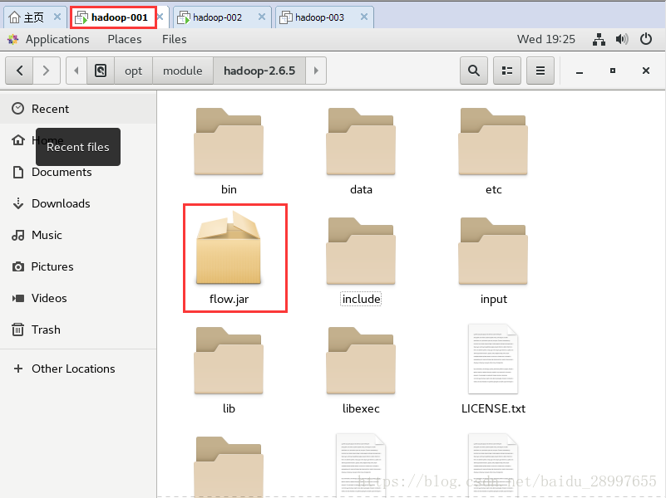Open Music in the sidebar
666x498 pixels.
coord(78,235)
